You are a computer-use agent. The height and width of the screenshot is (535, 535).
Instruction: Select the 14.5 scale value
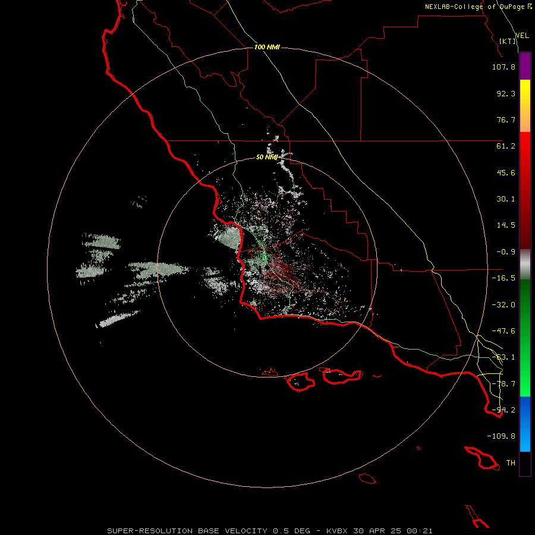(x=506, y=225)
